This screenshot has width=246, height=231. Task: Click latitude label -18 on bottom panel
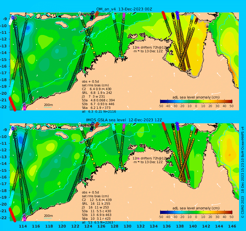(x=3, y=191)
